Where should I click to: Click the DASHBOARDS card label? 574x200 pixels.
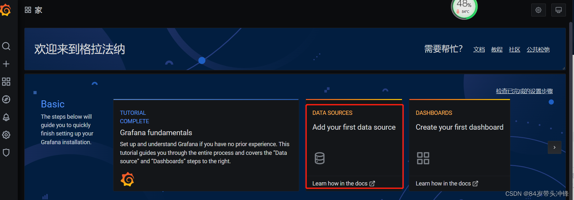point(434,113)
